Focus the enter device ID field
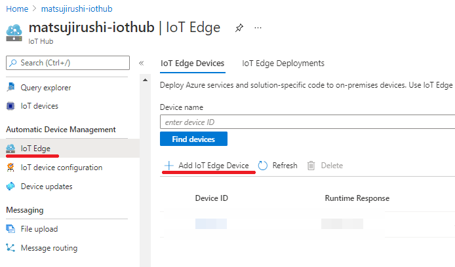The width and height of the screenshot is (455, 267). pos(307,122)
